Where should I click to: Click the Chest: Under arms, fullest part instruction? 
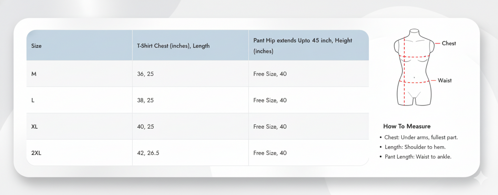pos(421,138)
